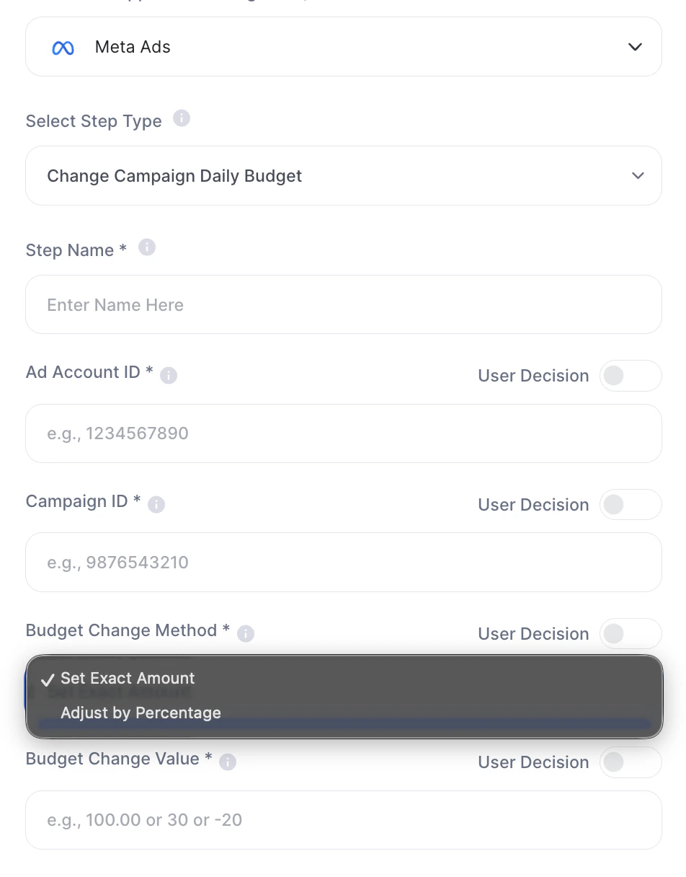This screenshot has height=877, width=686.
Task: Open the Meta Ads app dropdown
Action: tap(343, 47)
